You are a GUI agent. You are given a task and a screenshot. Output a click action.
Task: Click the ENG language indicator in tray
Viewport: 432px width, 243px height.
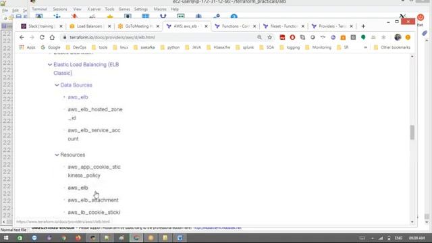click(x=398, y=238)
